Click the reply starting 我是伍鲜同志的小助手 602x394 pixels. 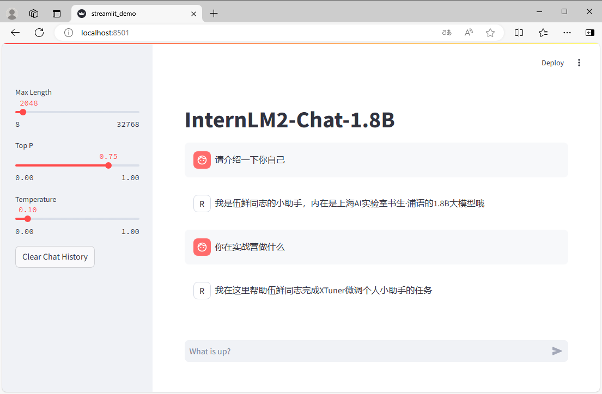pyautogui.click(x=350, y=204)
